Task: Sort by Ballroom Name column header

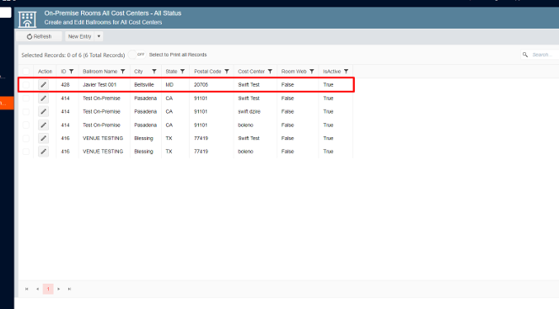Action: point(99,72)
